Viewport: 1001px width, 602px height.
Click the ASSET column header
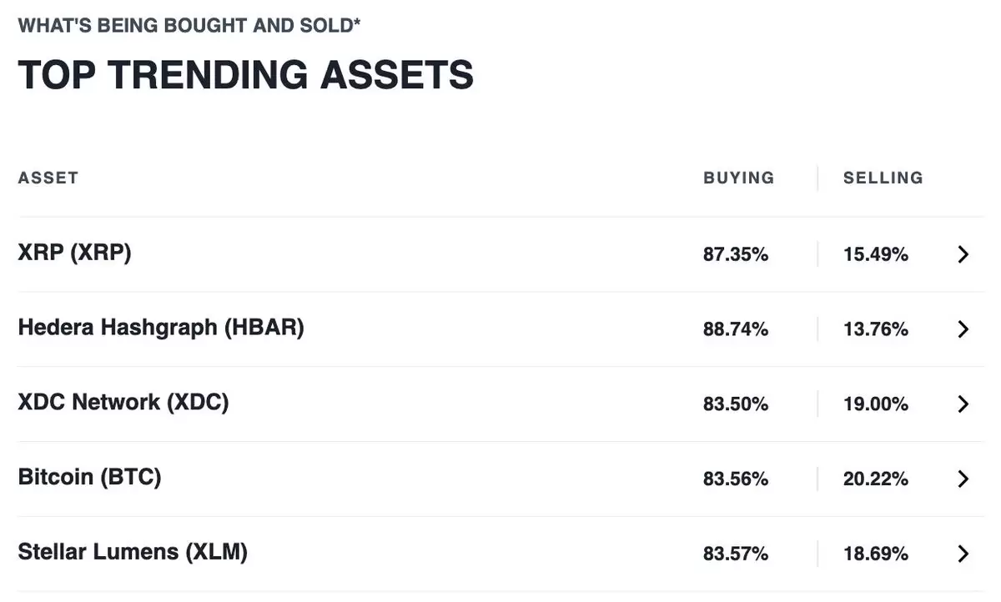pyautogui.click(x=48, y=178)
